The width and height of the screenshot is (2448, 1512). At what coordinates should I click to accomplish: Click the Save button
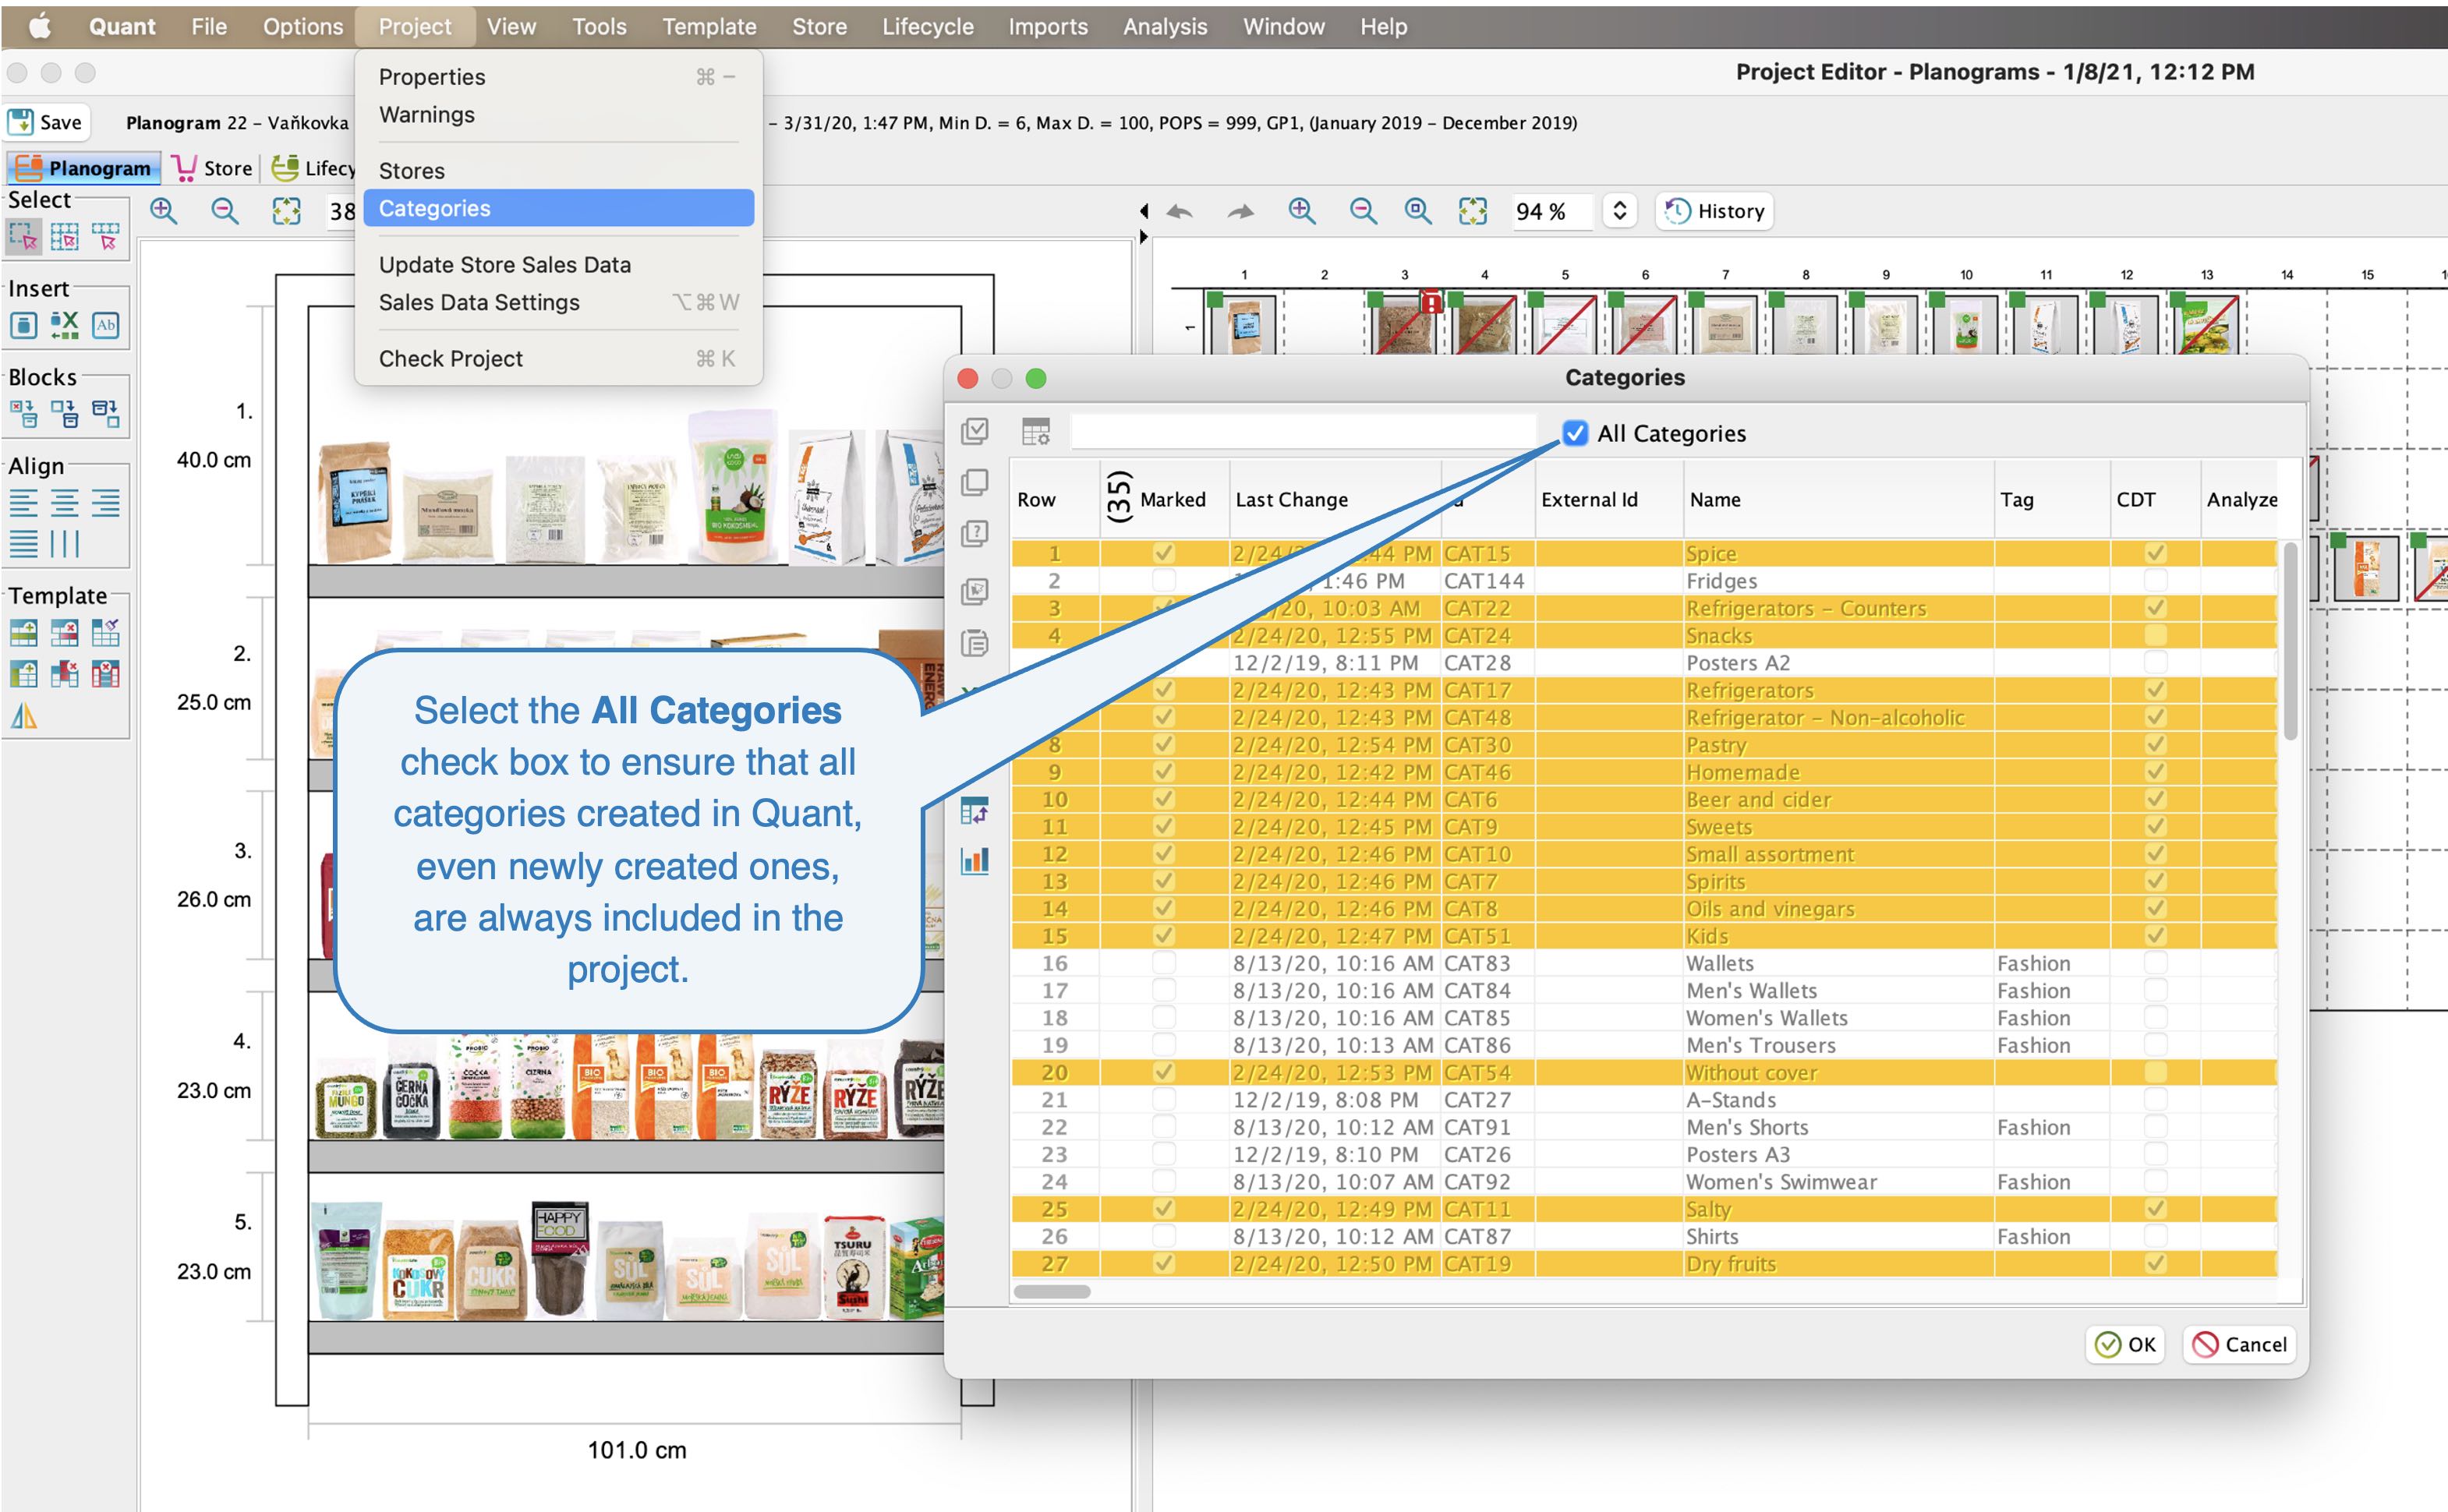pos(46,122)
